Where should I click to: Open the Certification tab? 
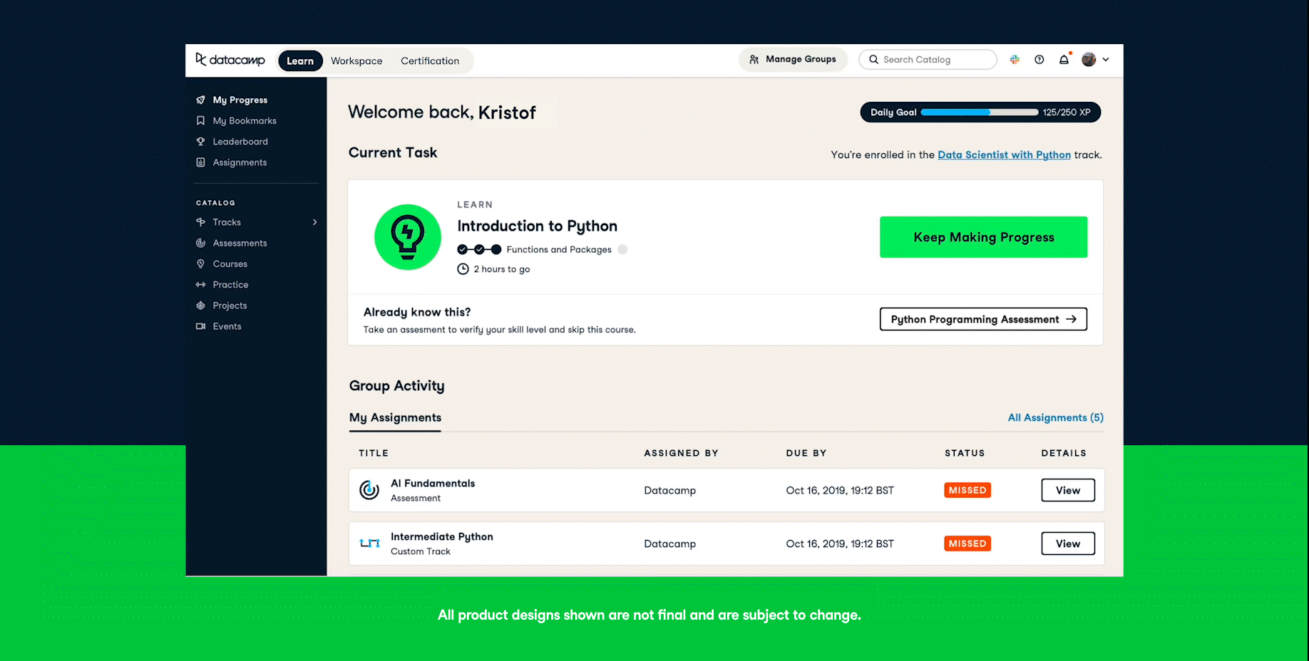click(x=430, y=61)
